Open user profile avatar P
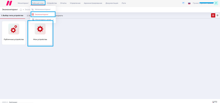Image resolution: width=220 pixels, height=103 pixels. (216, 3)
